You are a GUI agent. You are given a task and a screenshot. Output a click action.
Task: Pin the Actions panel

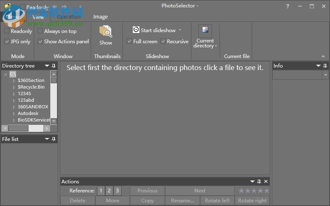(259, 181)
